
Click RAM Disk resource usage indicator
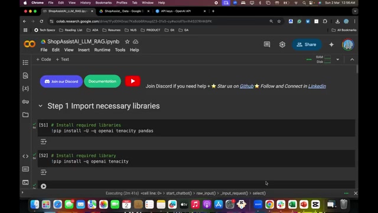[323, 59]
